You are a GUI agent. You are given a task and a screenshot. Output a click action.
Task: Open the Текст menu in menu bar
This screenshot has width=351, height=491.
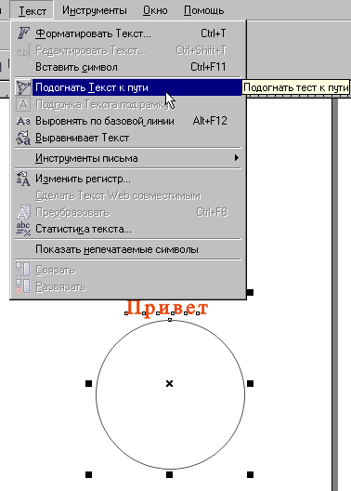click(32, 10)
